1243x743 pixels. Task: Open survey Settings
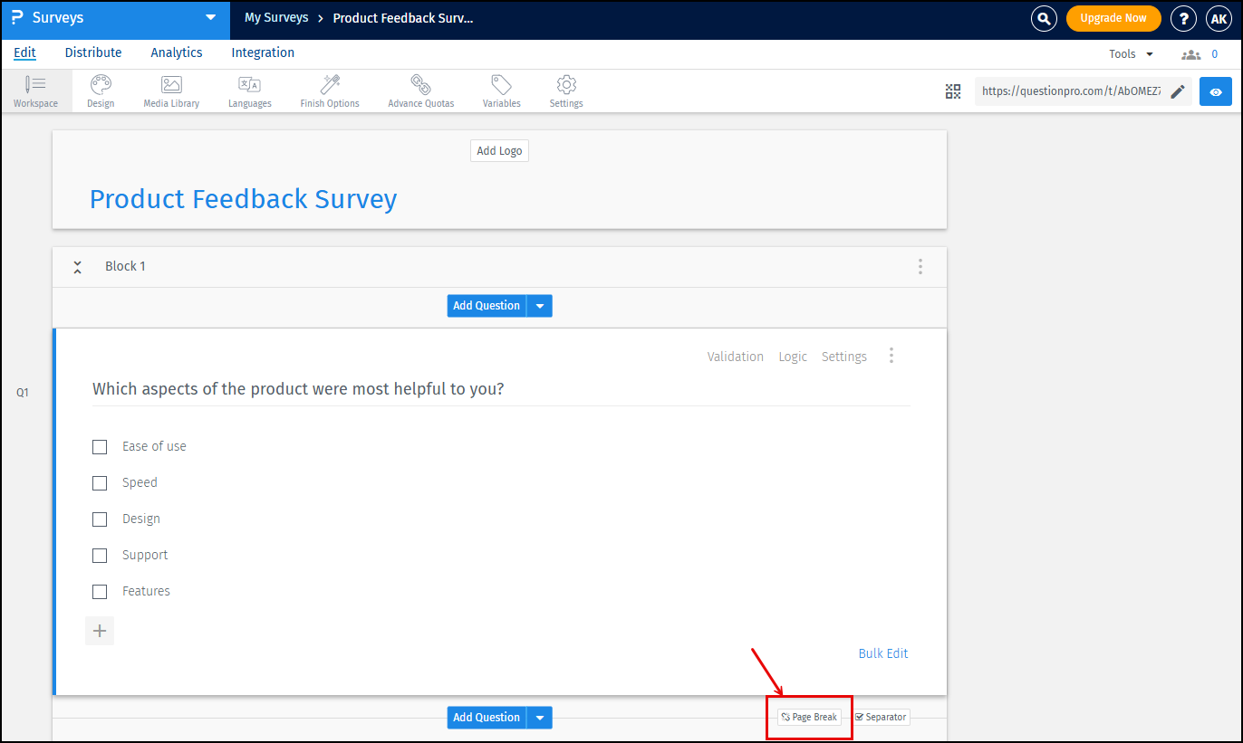(x=565, y=90)
